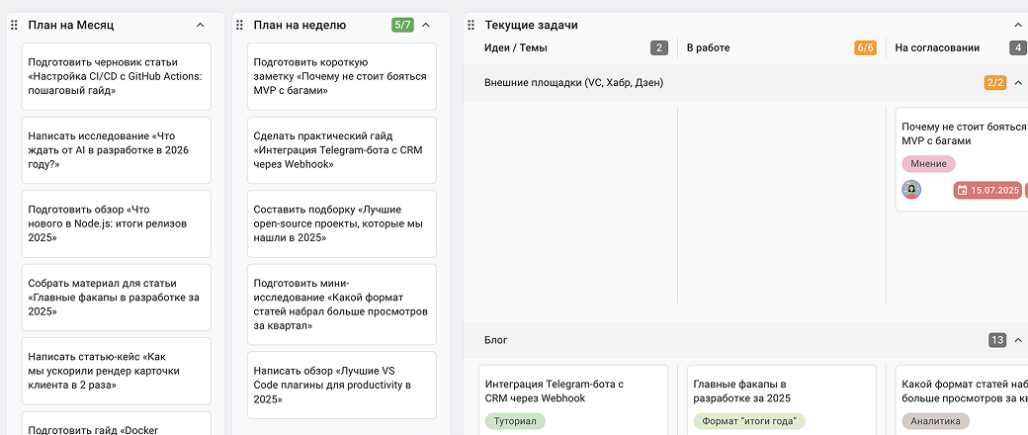
Task: Click the assignee avatar on the MVP card
Action: [911, 190]
